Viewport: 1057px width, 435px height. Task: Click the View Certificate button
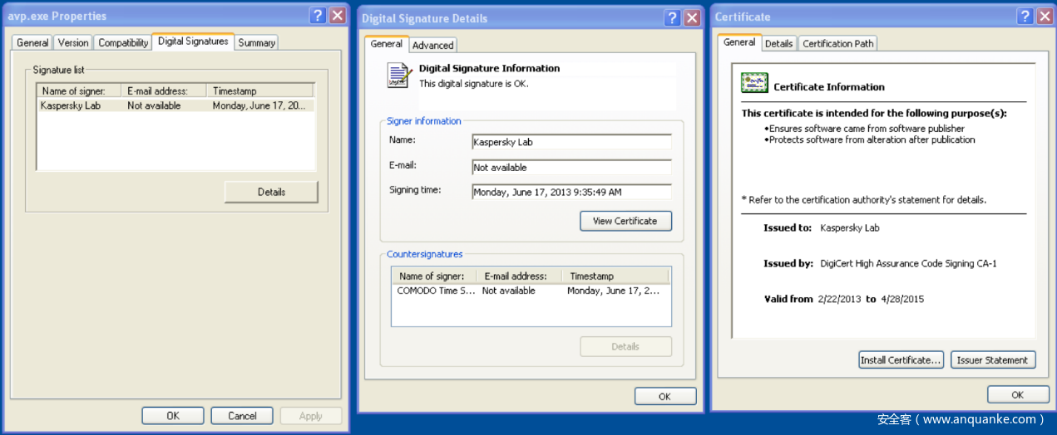point(625,221)
